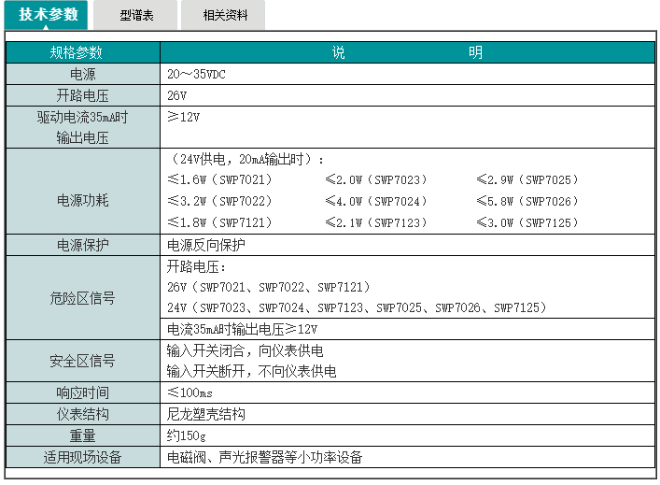Select the 约150g value

click(x=187, y=435)
